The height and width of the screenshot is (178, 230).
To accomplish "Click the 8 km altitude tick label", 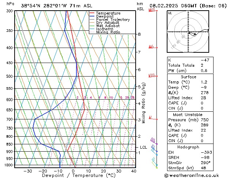I will coord(139,34).
